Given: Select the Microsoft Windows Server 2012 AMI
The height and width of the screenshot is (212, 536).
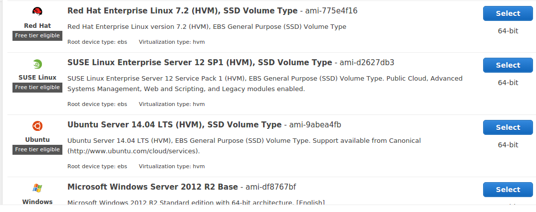Looking at the screenshot, I should [x=508, y=190].
